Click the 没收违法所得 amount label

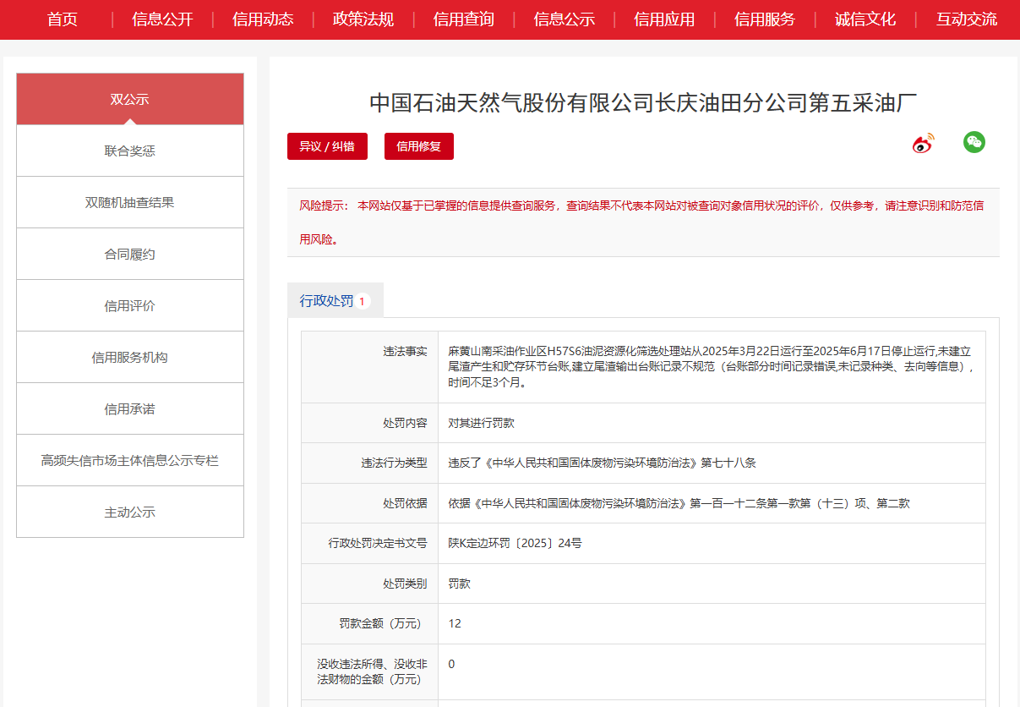(x=372, y=671)
